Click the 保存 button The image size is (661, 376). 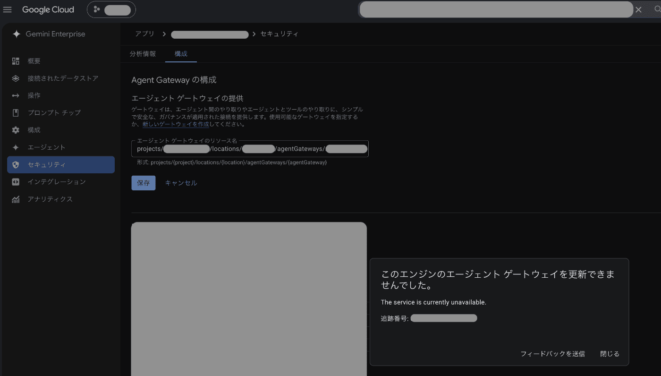[x=144, y=183]
